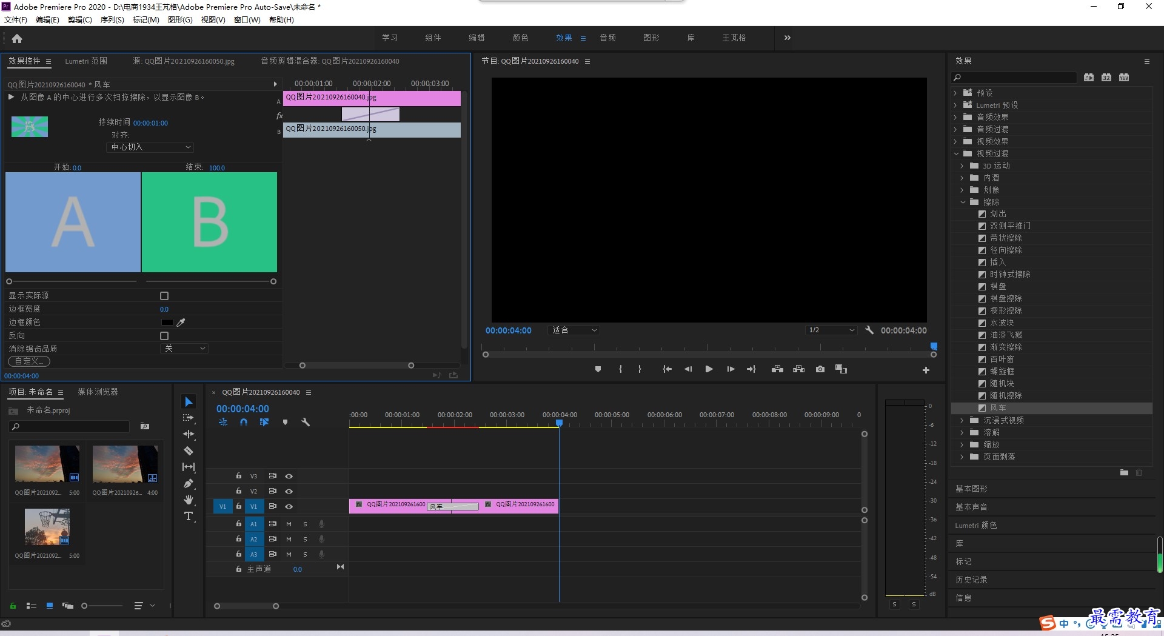
Task: Select the Track Select Forward tool
Action: tap(189, 418)
